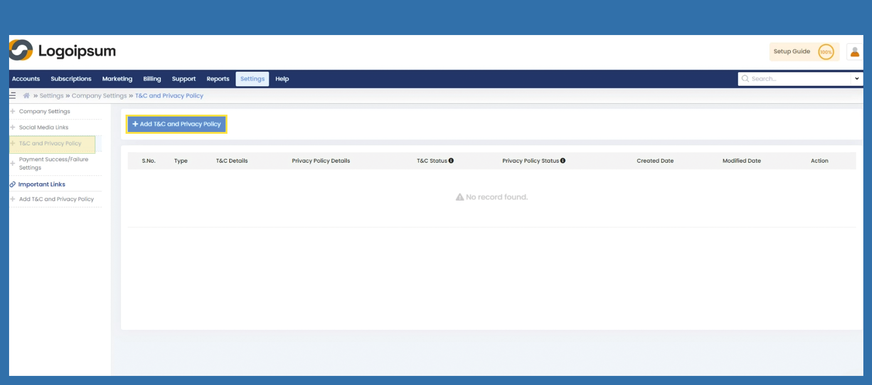Click the Logoipsum logo icon
Viewport: 872px width, 385px height.
(21, 51)
